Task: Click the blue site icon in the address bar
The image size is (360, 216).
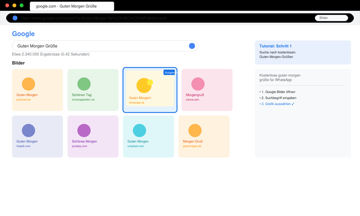Action: click(x=15, y=18)
